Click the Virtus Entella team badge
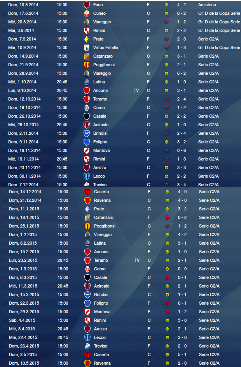The width and height of the screenshot is (241, 367). [87, 48]
